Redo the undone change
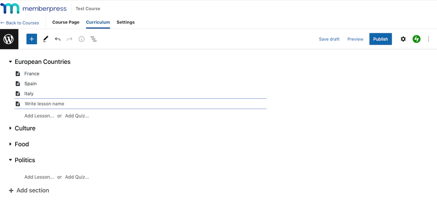 70,39
